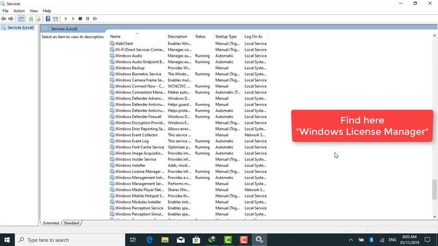Click the Restart Service icon
The image size is (438, 246).
pos(95,18)
